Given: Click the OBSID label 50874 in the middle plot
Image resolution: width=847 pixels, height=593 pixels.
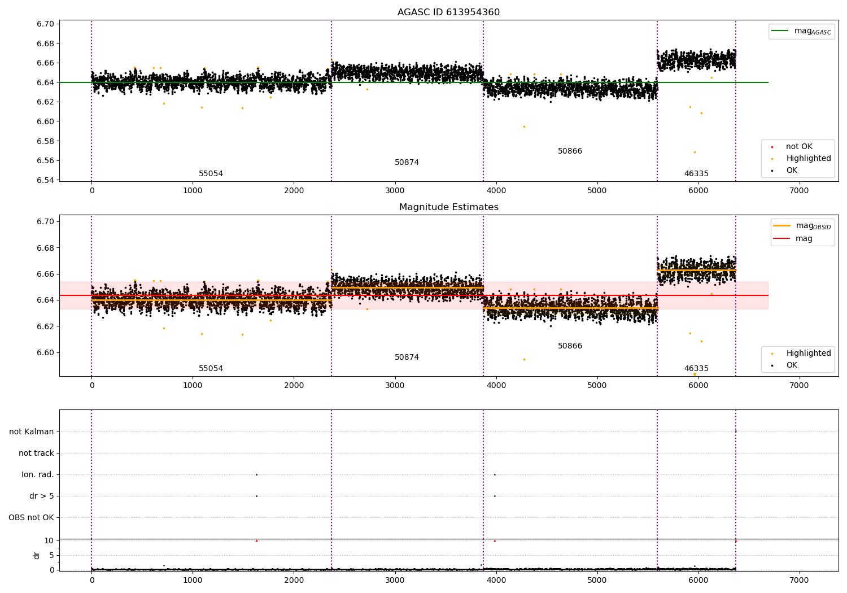Looking at the screenshot, I should pos(407,357).
